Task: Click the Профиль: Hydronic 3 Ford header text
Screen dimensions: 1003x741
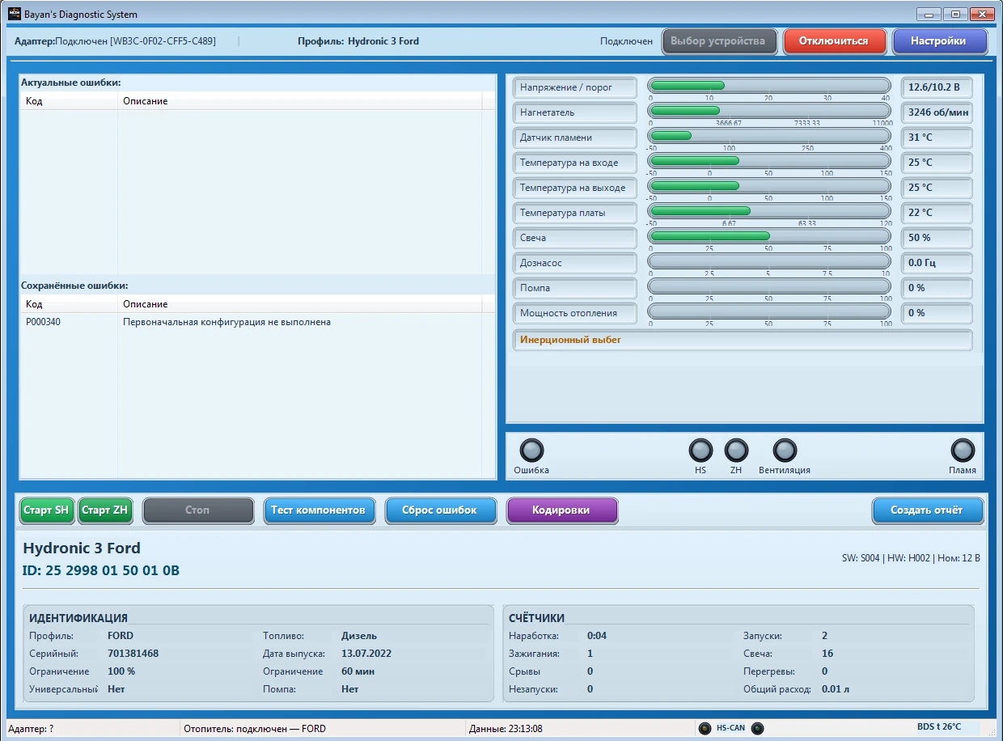Action: tap(358, 41)
